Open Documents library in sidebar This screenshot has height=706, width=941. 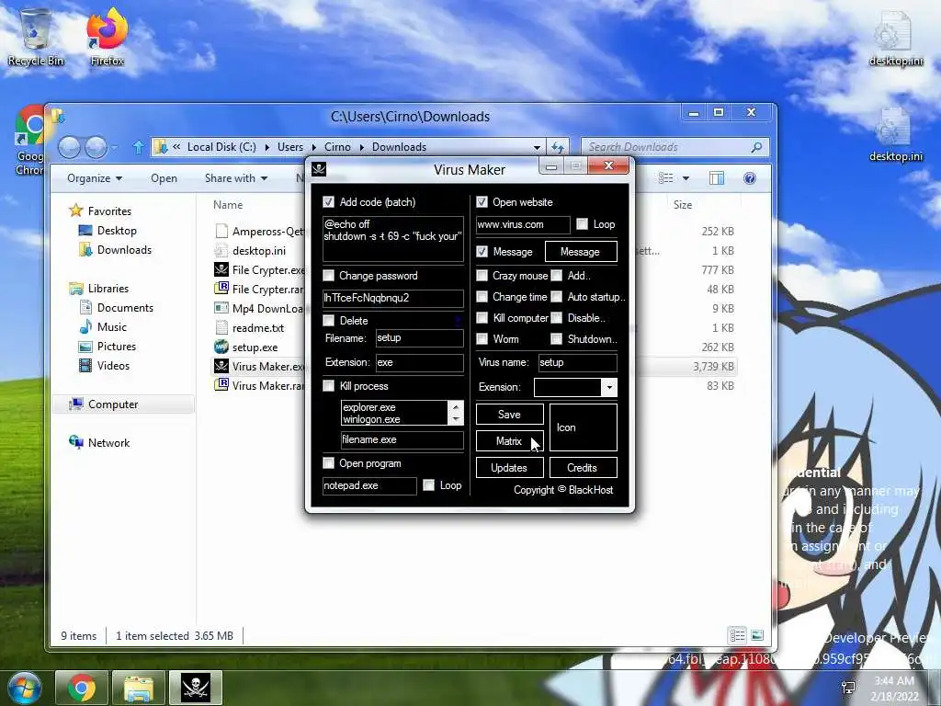point(125,307)
